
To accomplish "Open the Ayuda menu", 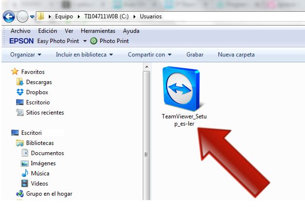I will [131, 31].
